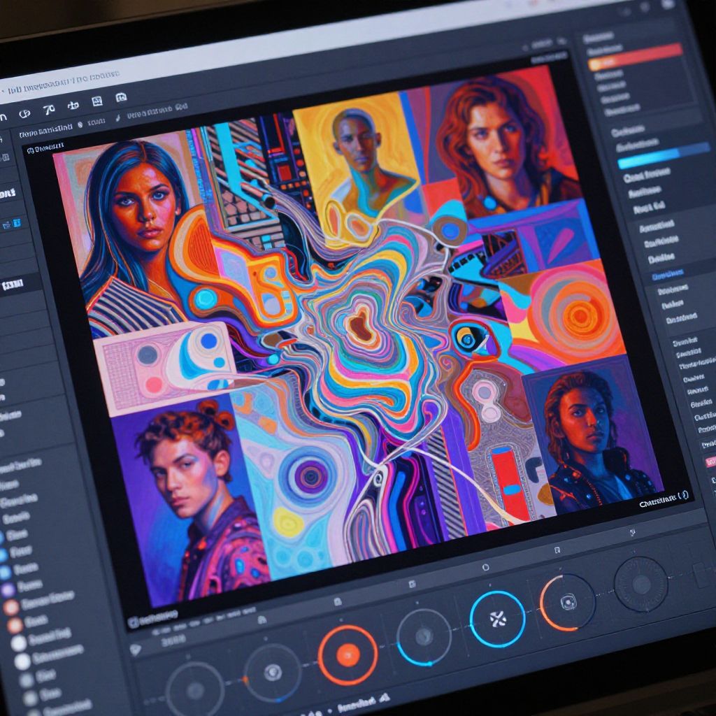Click the solid orange ring dial at the bottom

point(348,655)
